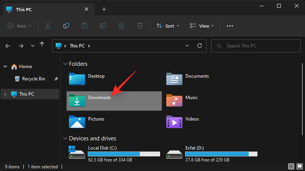Click the Copy icon in toolbar
The height and width of the screenshot is (171, 305).
66,26
